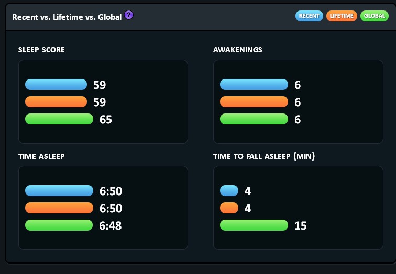Click the green Global bar showing 6:48
The image size is (396, 274).
(59, 225)
